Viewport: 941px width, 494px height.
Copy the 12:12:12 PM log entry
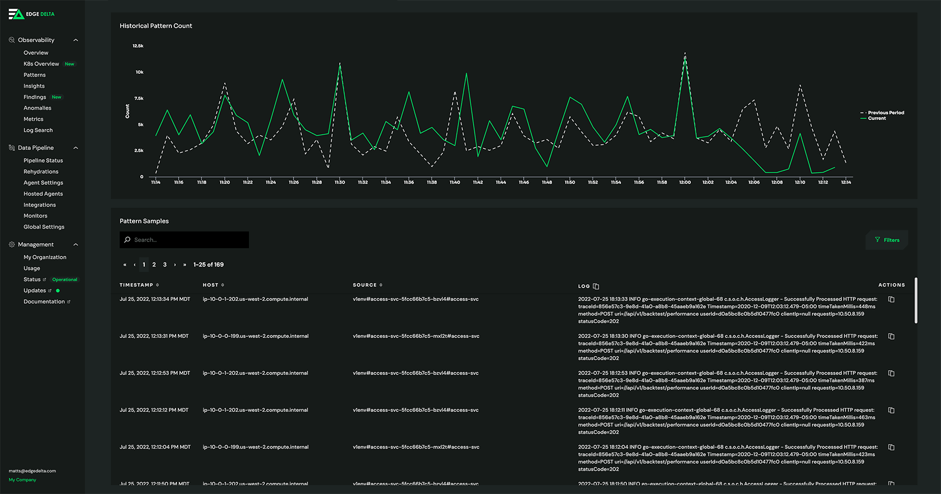[x=891, y=410]
